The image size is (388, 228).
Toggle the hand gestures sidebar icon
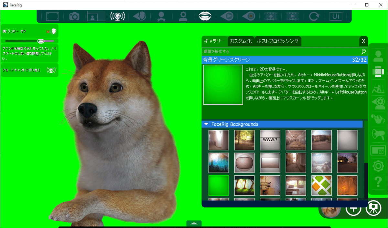[378, 119]
